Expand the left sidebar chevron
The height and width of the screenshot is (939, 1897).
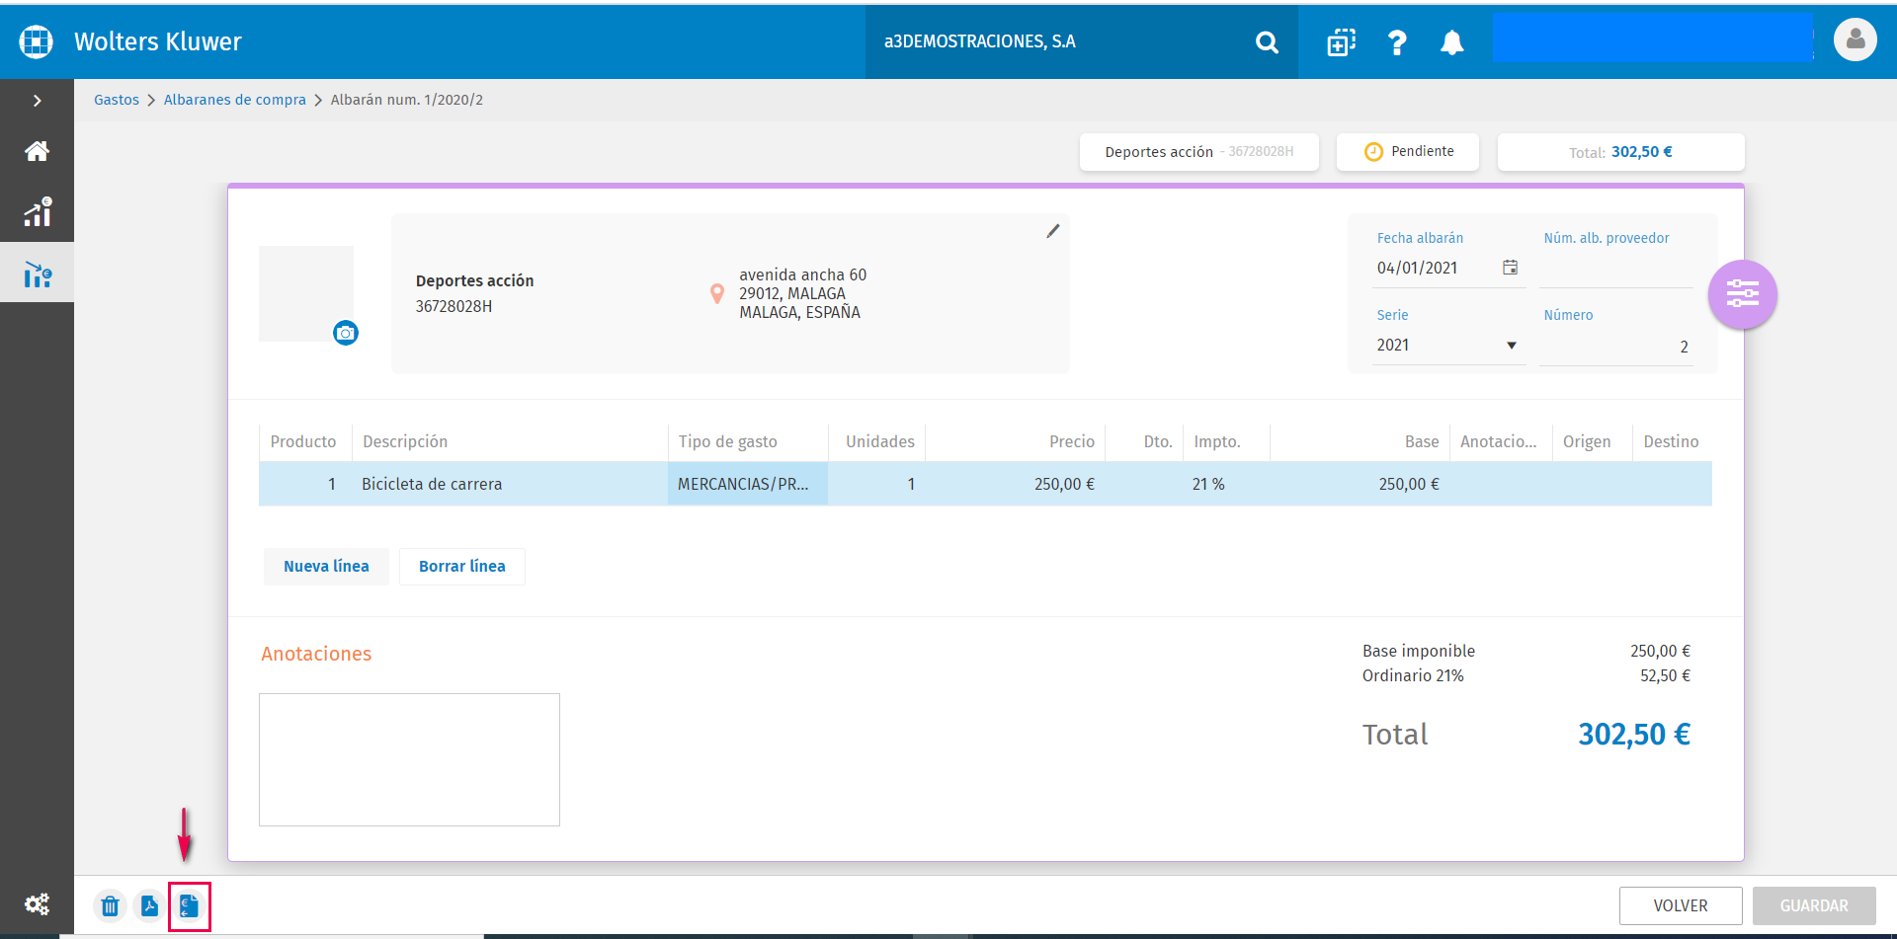pos(37,101)
